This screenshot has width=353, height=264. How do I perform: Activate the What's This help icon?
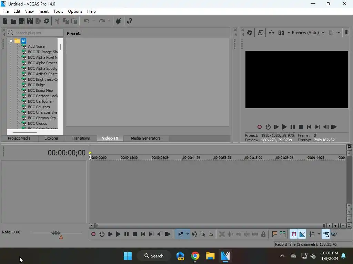point(130,21)
